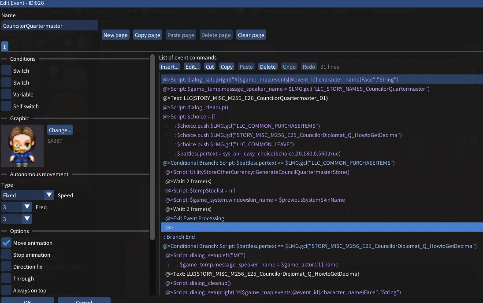Select the Exit Event Processing command
Image resolution: width=483 pixels, height=303 pixels.
click(322, 218)
